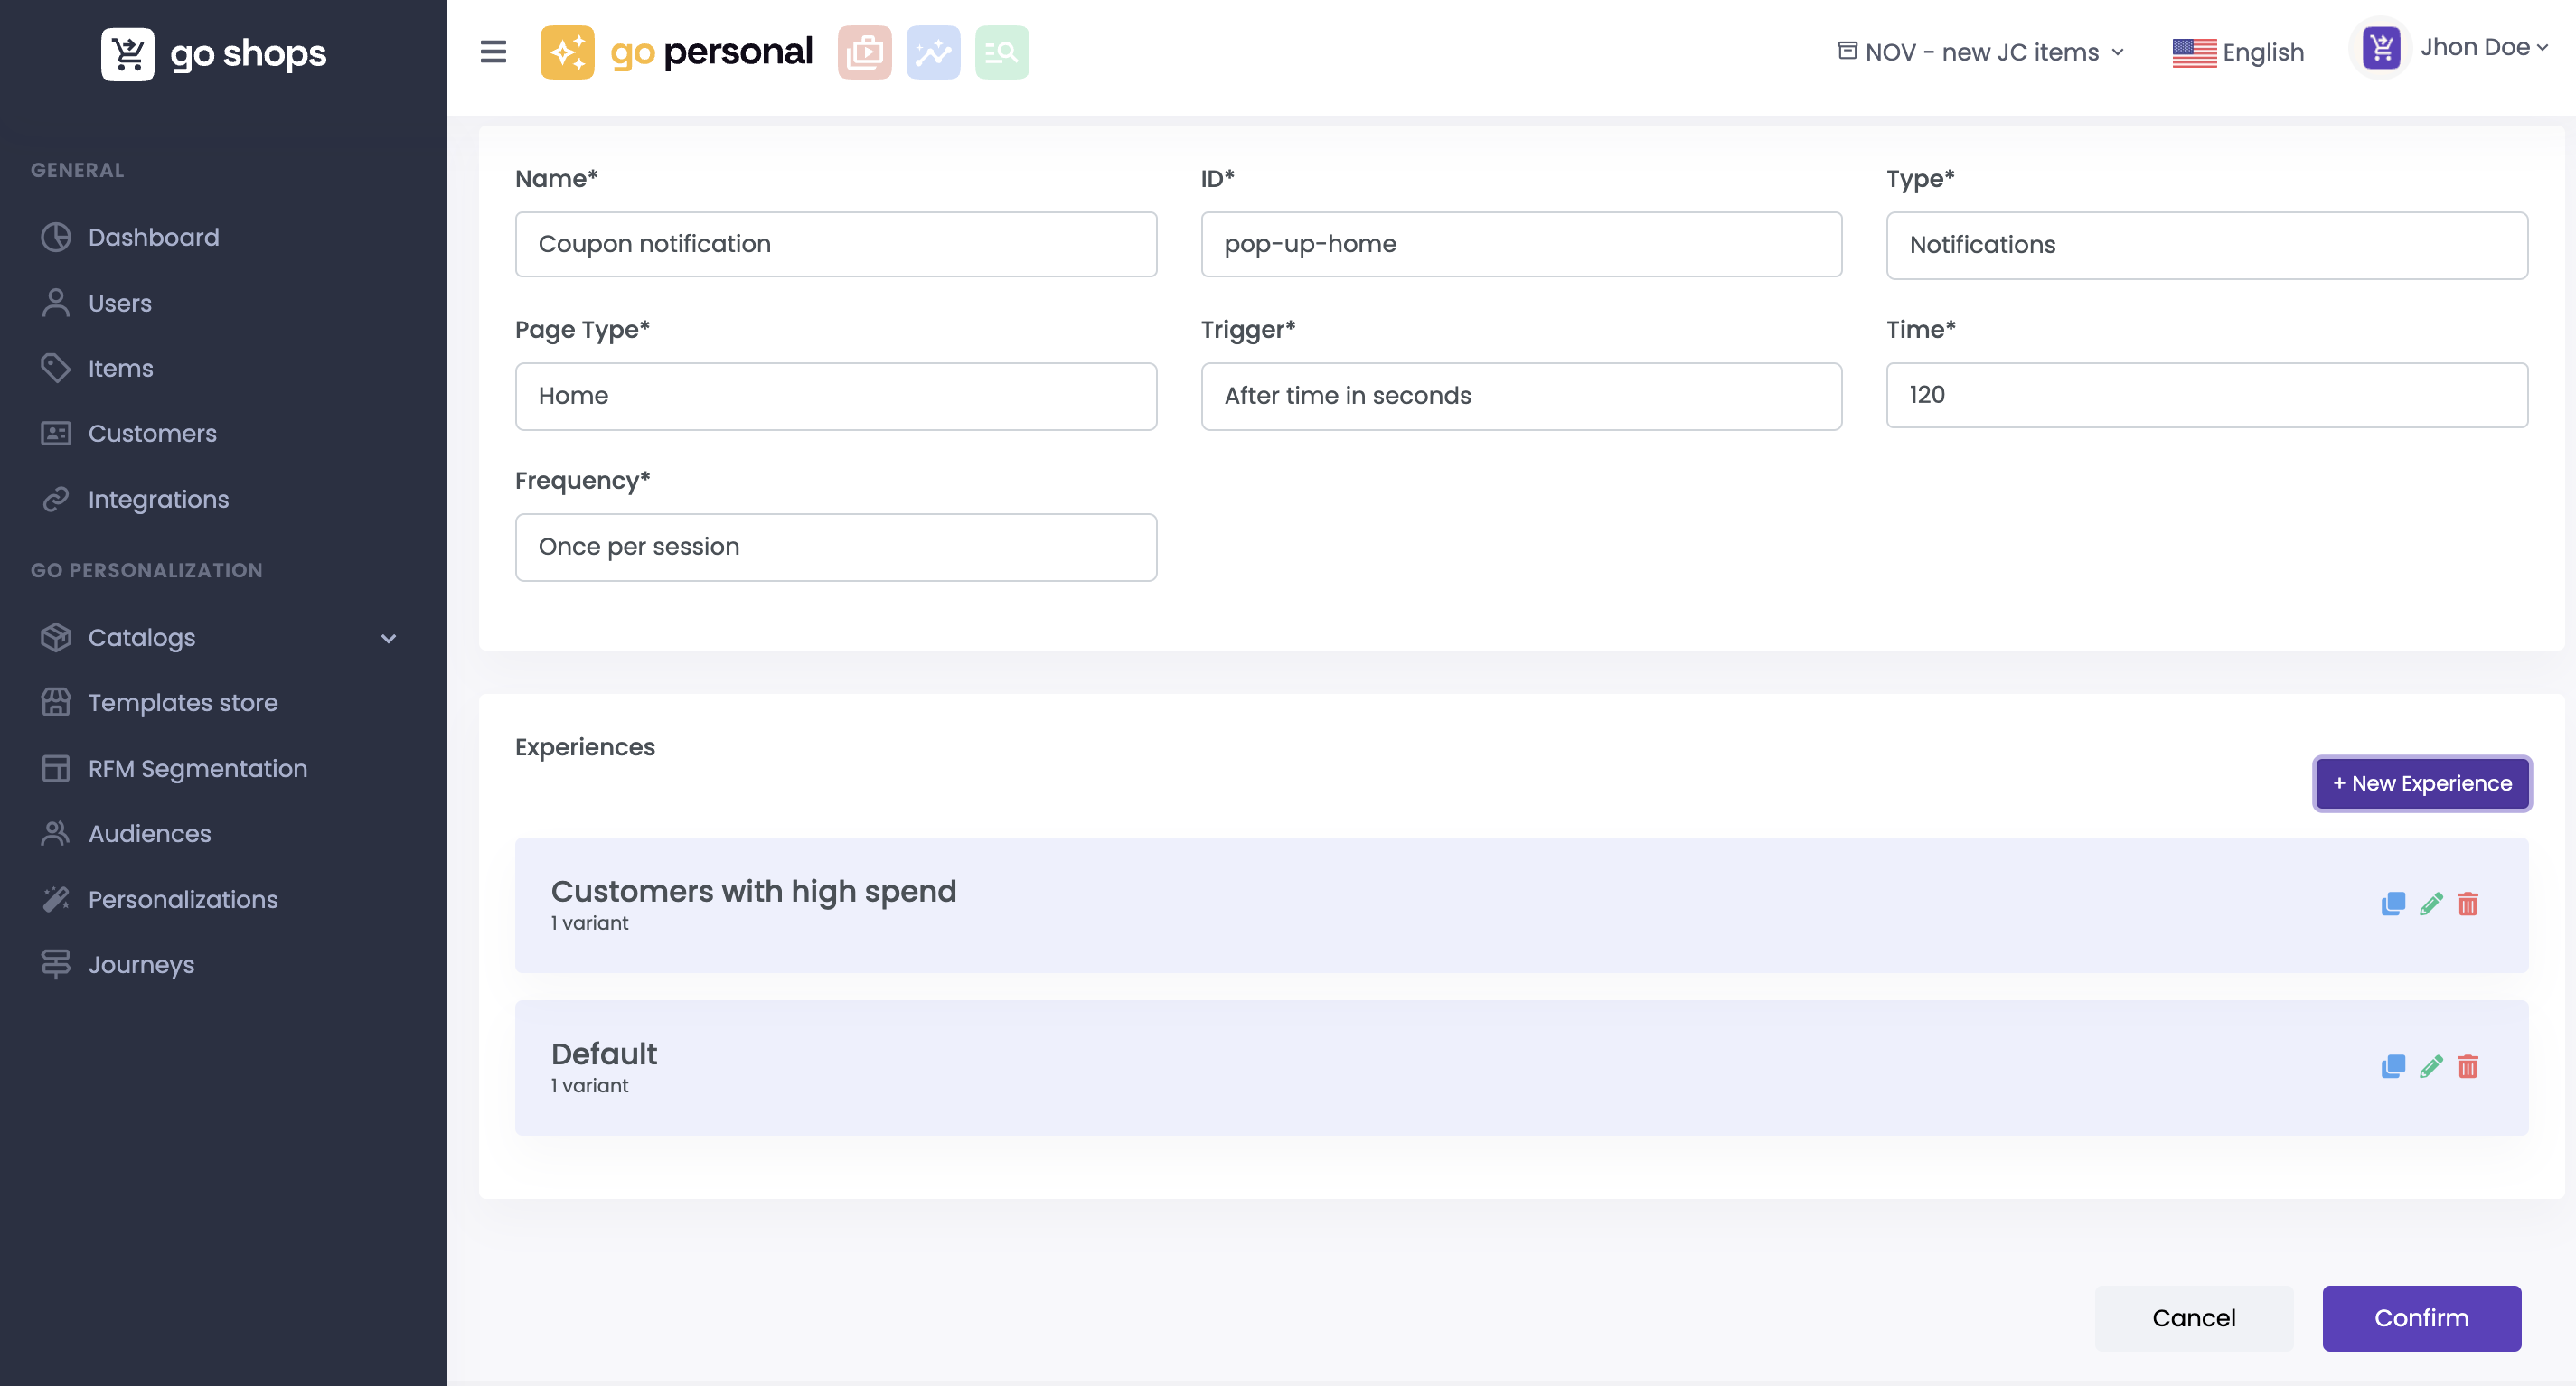Open RFM Segmentation from sidebar
This screenshot has width=2576, height=1386.
(197, 769)
